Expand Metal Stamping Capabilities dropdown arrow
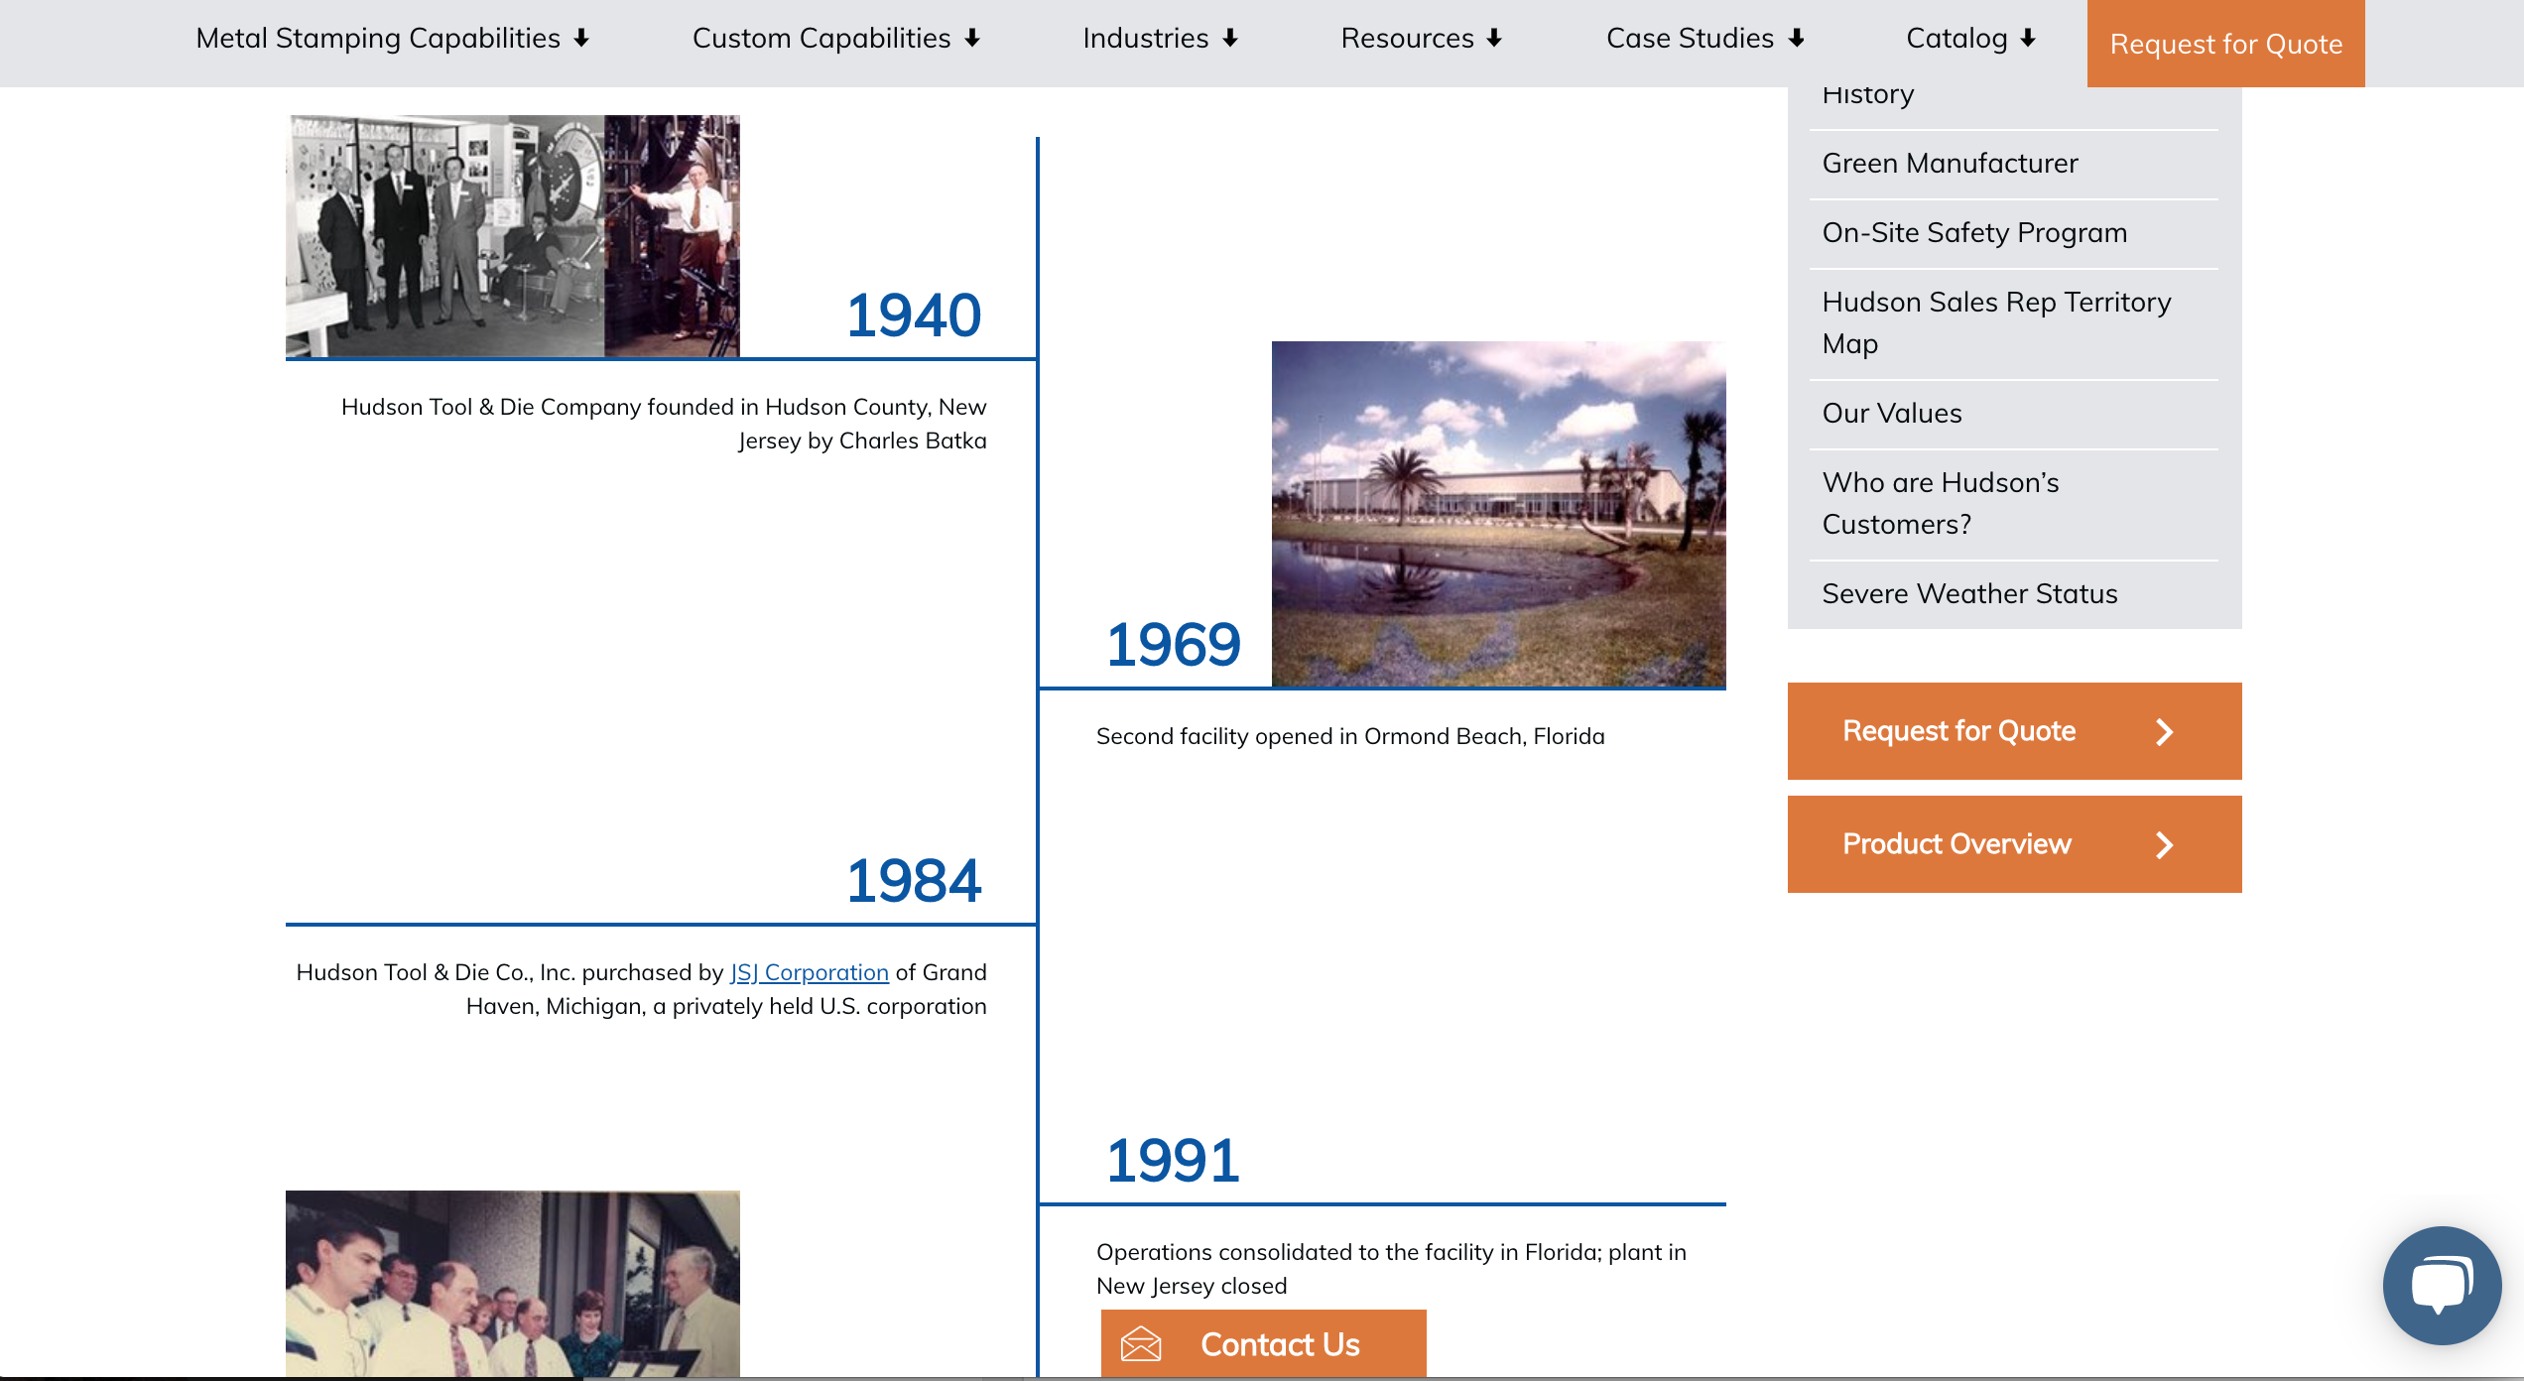Screen dimensions: 2524x1381 click(x=582, y=39)
